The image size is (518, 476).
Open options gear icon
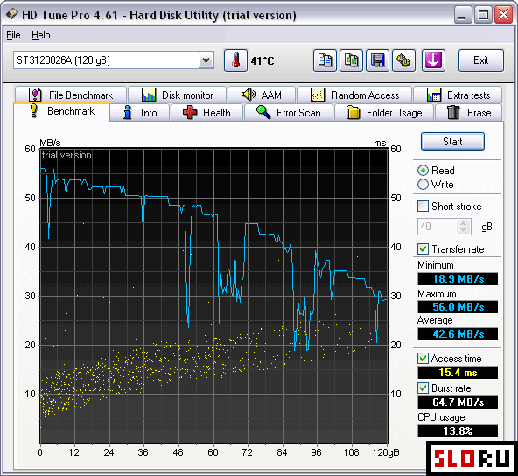(403, 60)
